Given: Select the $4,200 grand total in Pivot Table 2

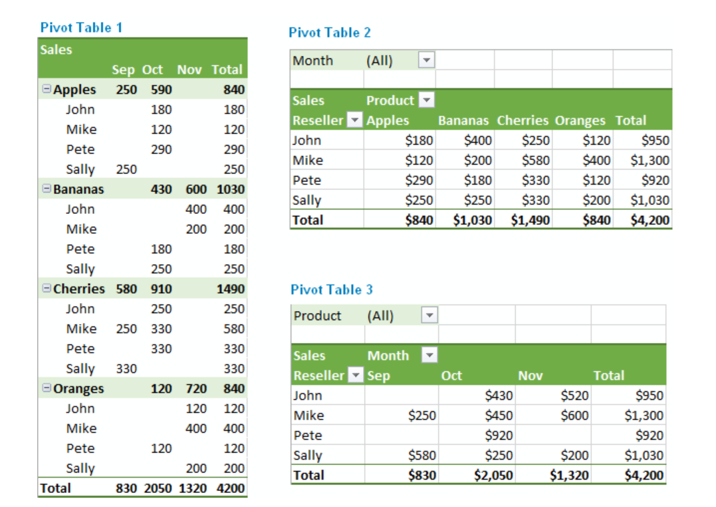Looking at the screenshot, I should [x=650, y=220].
